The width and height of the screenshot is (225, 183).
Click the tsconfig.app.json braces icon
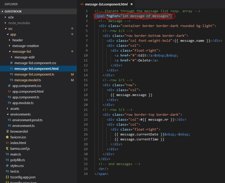7,177
